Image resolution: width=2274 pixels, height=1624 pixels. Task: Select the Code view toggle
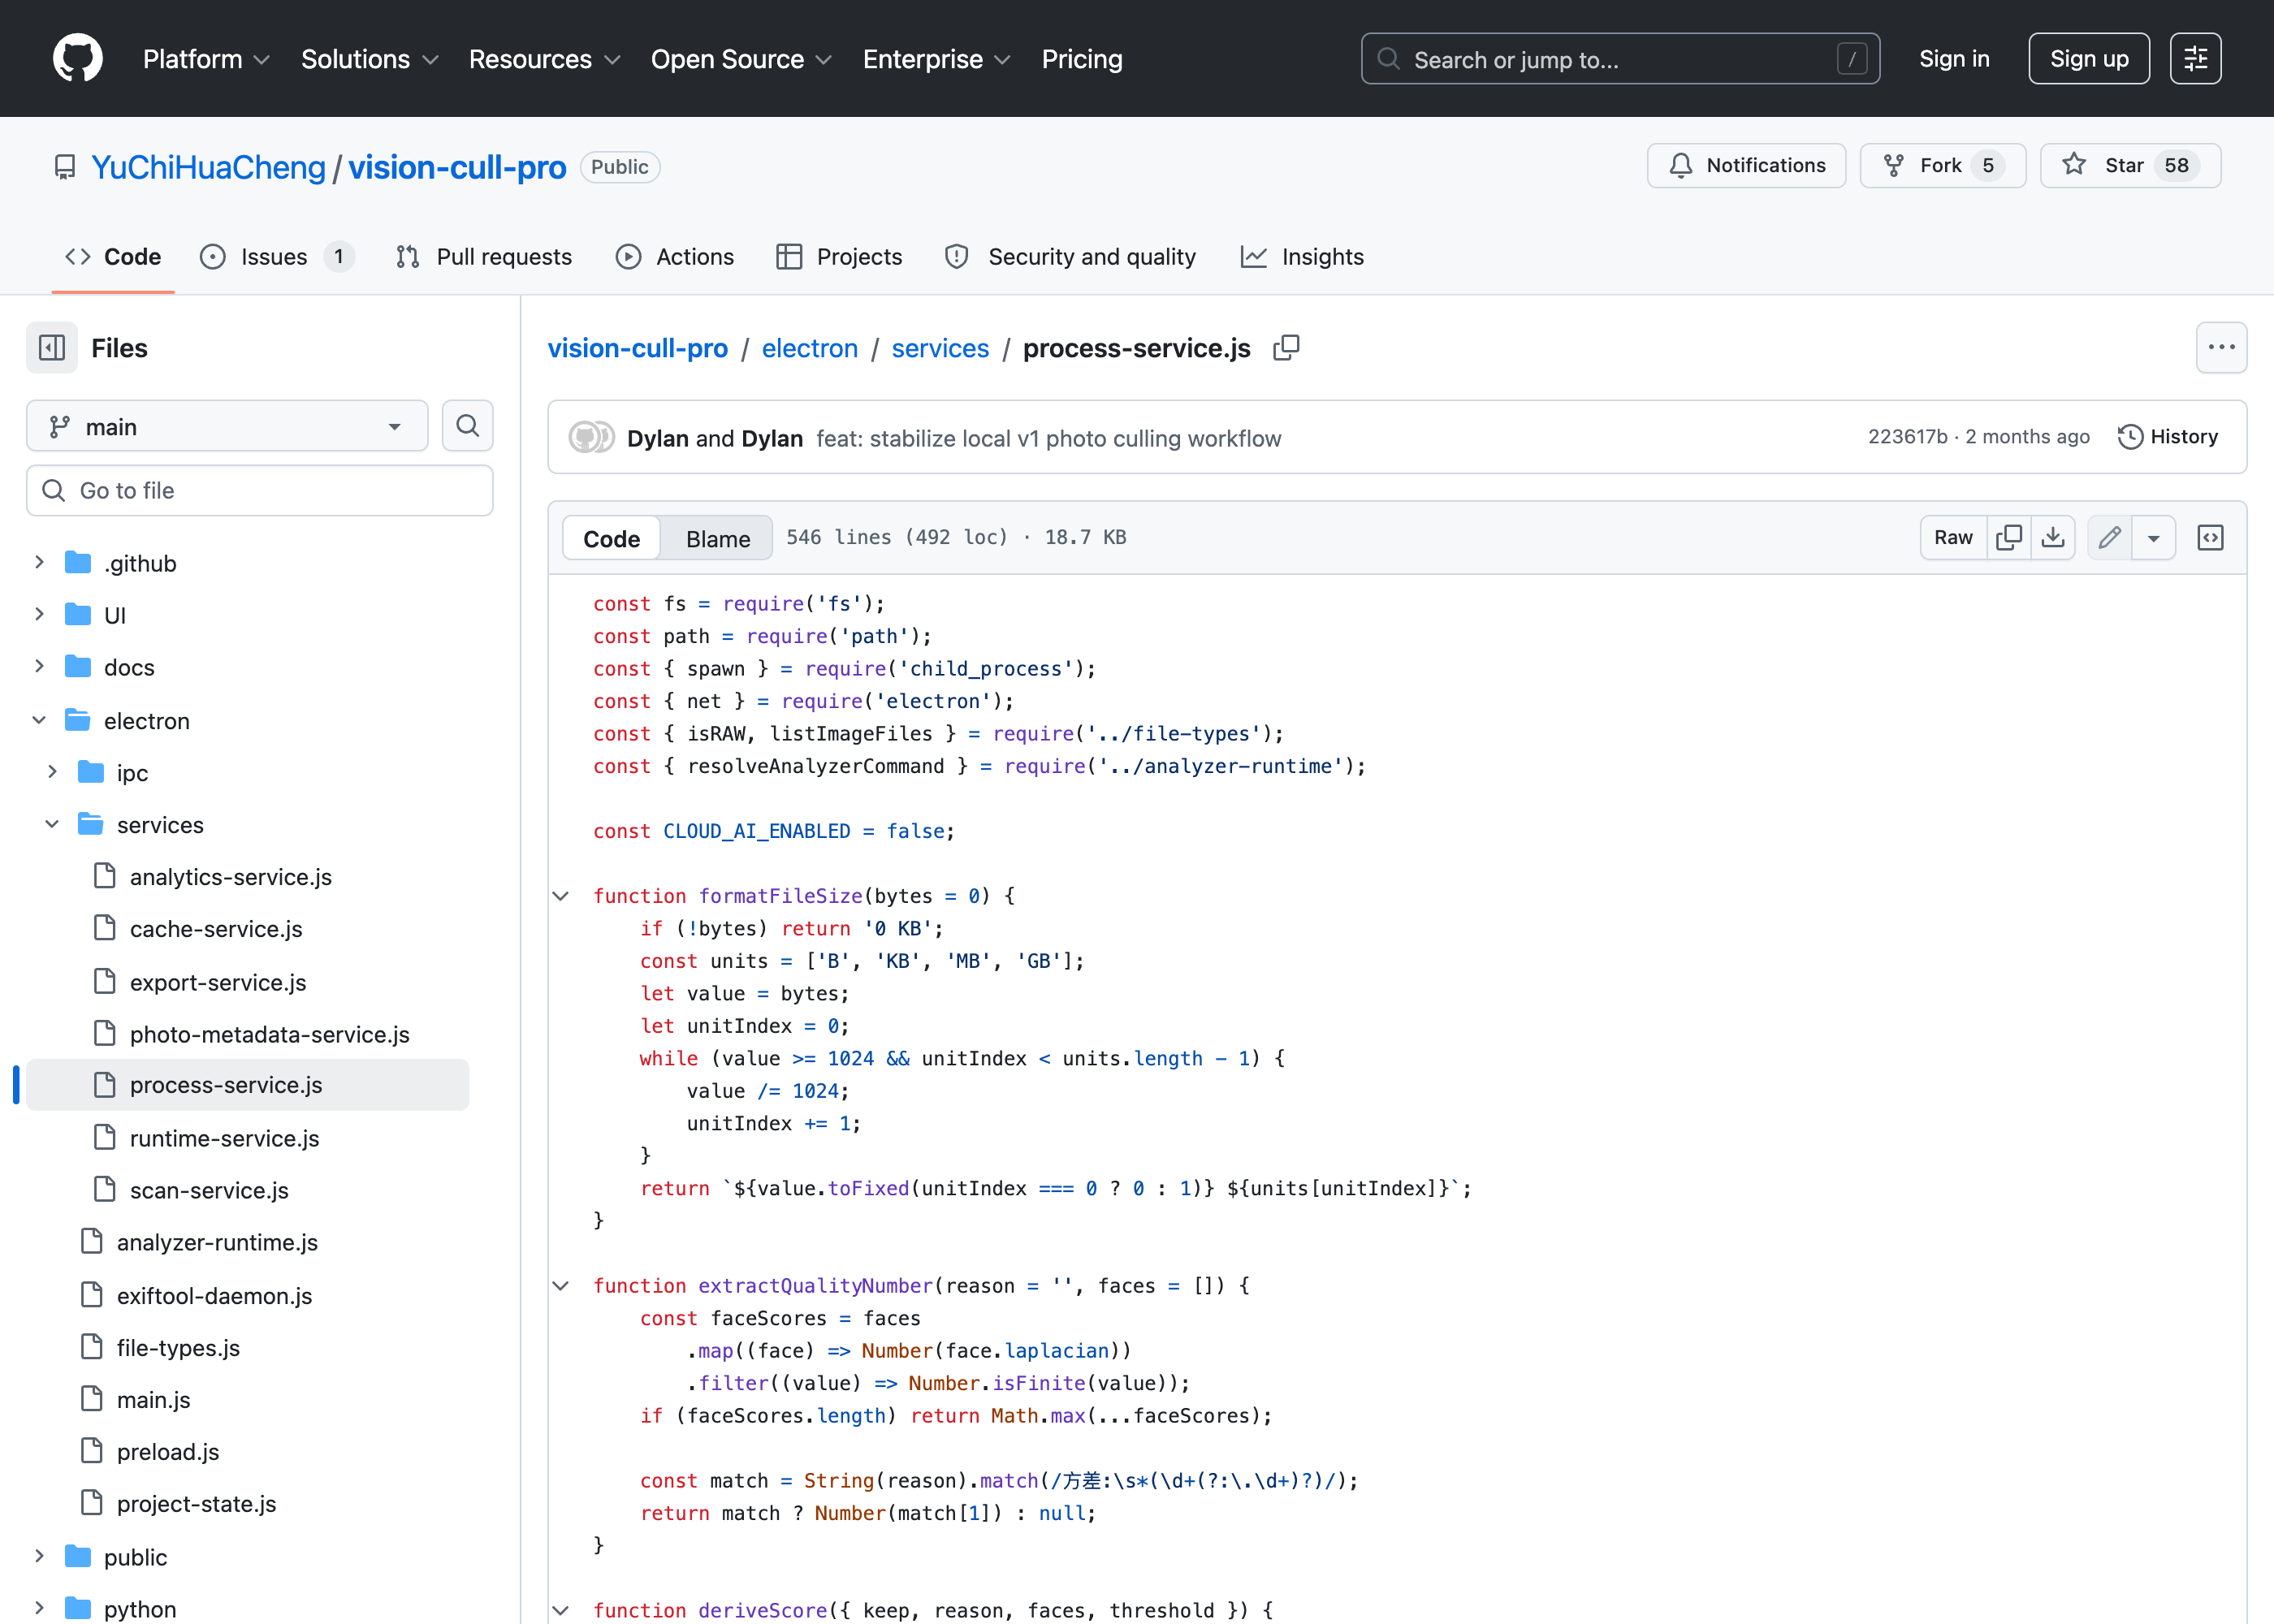pyautogui.click(x=611, y=538)
